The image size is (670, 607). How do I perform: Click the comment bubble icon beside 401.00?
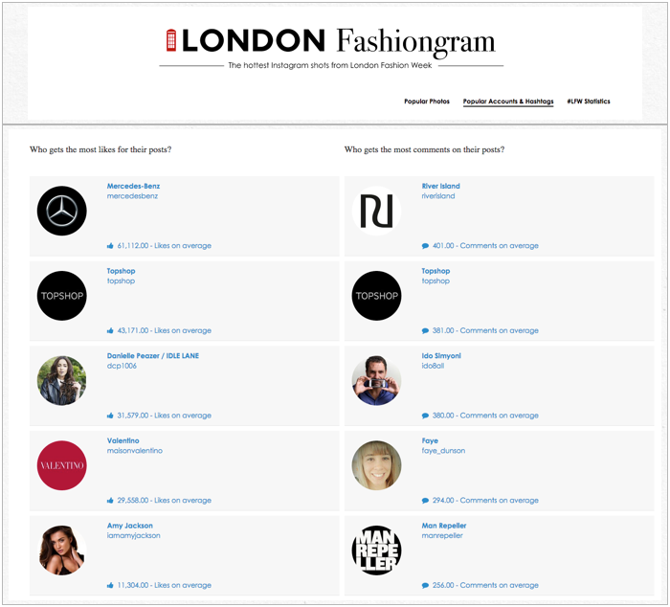[x=425, y=246]
